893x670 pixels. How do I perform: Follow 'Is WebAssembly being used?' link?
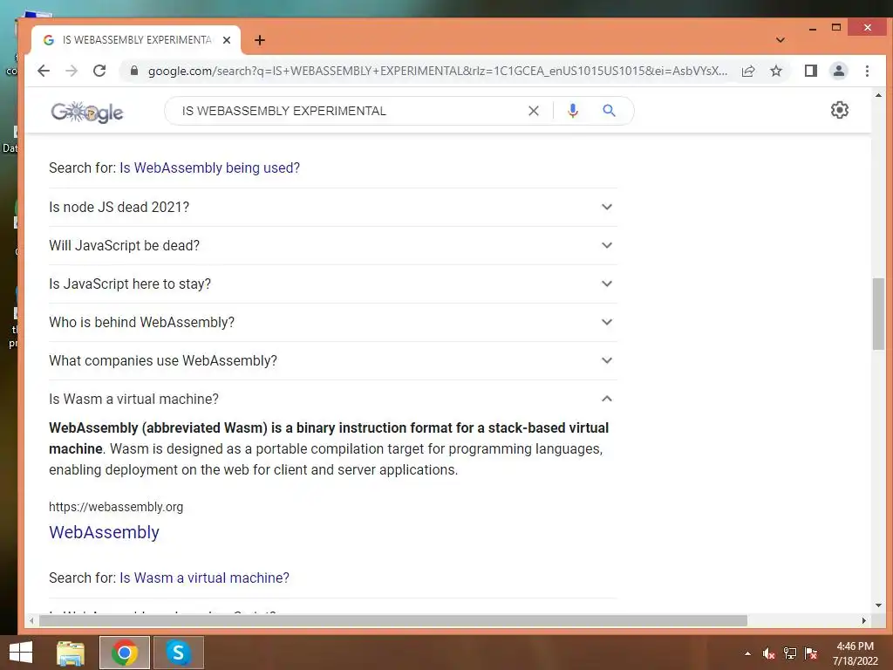coord(209,168)
